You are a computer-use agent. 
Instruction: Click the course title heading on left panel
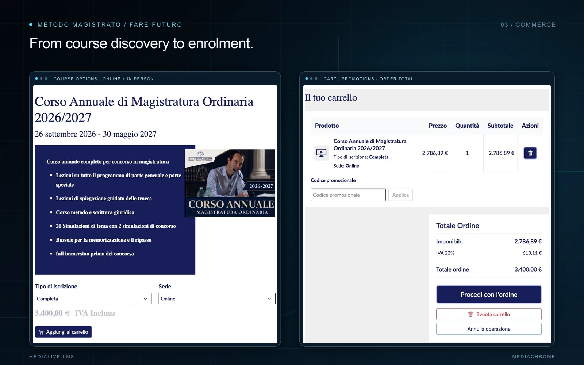144,109
